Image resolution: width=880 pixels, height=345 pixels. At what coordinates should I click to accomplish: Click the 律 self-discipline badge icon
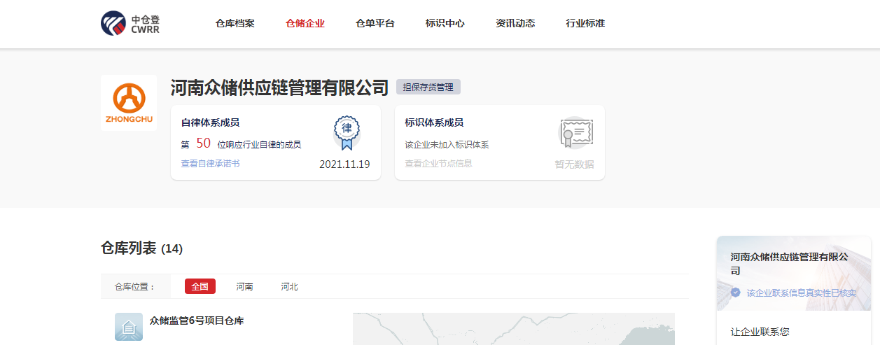click(346, 133)
